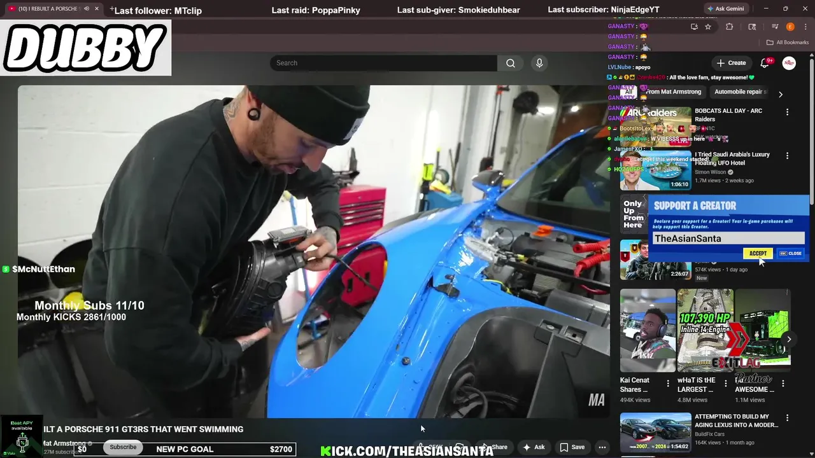Click the PORSCHE 911 GT3RS THAT WENT SWIMMING title
Viewport: 815px width, 458px height.
click(x=143, y=429)
